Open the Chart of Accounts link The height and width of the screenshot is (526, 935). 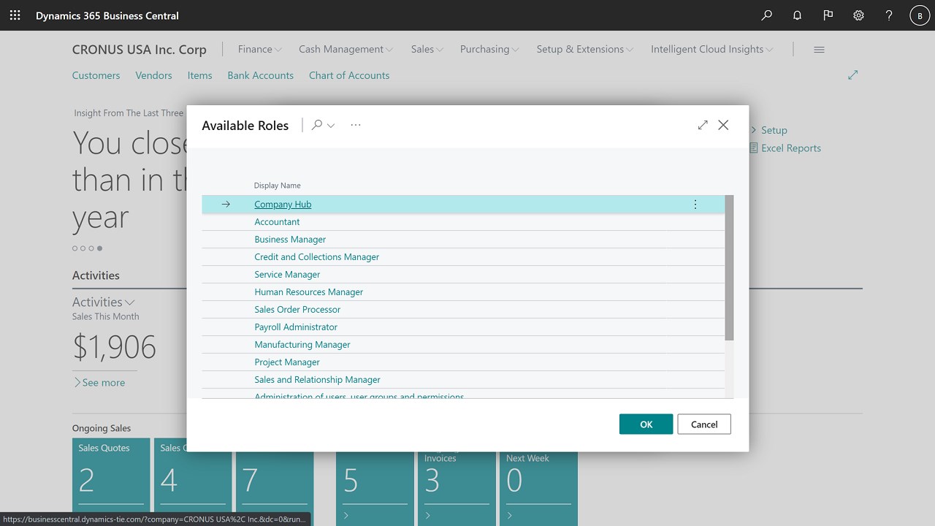[x=349, y=75]
